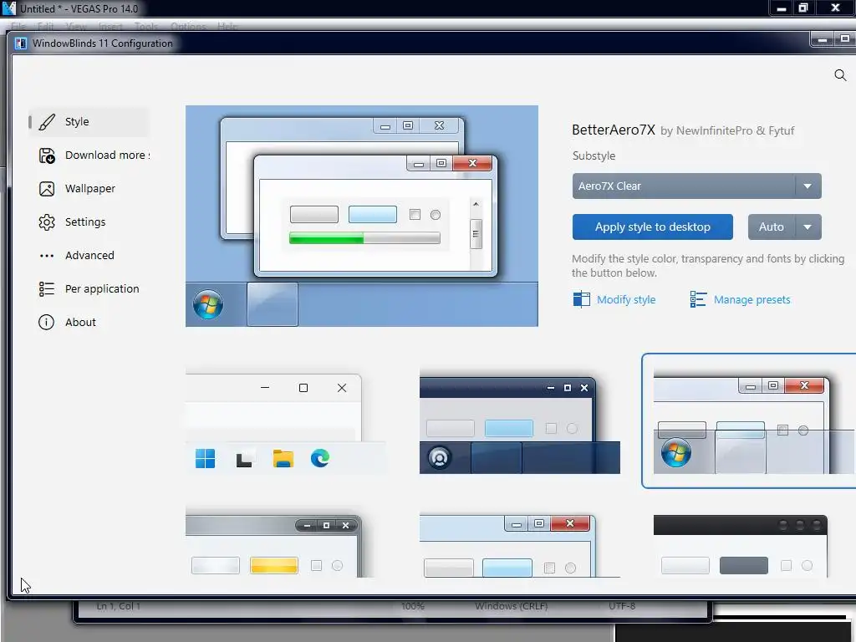Click the Modify style link

626,300
